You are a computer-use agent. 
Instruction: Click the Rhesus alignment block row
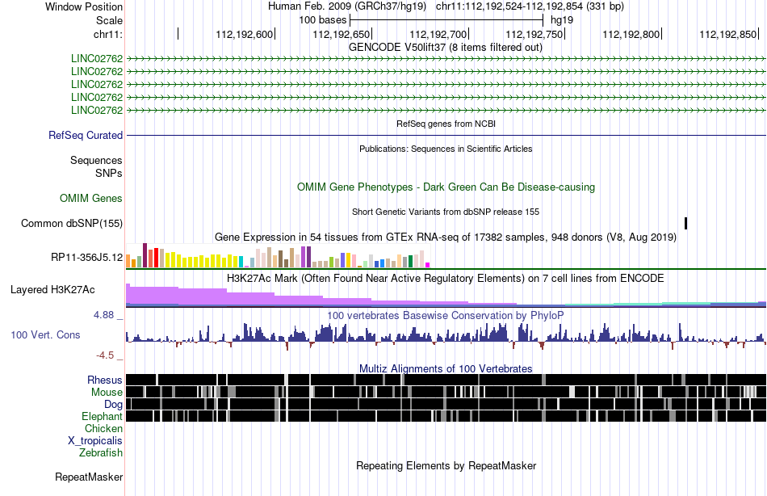tap(446, 380)
